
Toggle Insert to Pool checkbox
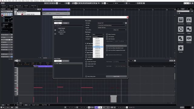[86, 66]
